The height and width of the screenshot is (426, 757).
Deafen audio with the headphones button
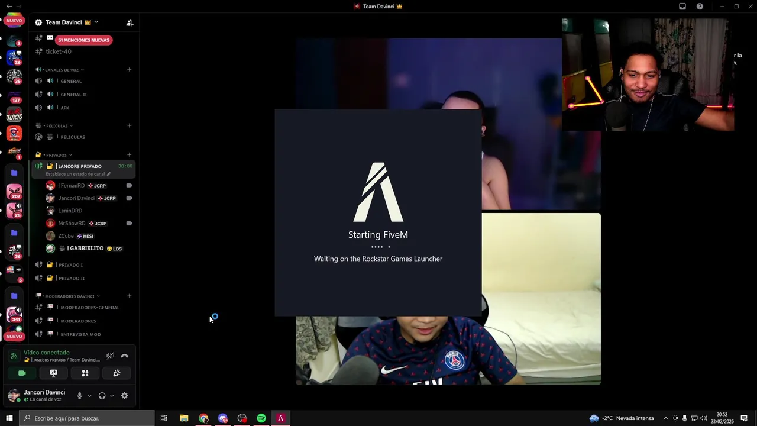102,396
